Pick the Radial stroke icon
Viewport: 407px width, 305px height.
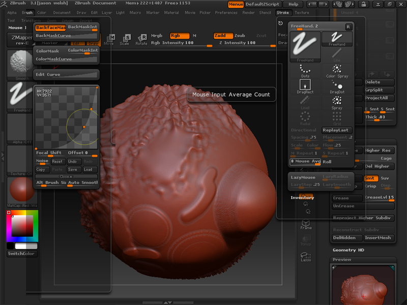tap(305, 118)
